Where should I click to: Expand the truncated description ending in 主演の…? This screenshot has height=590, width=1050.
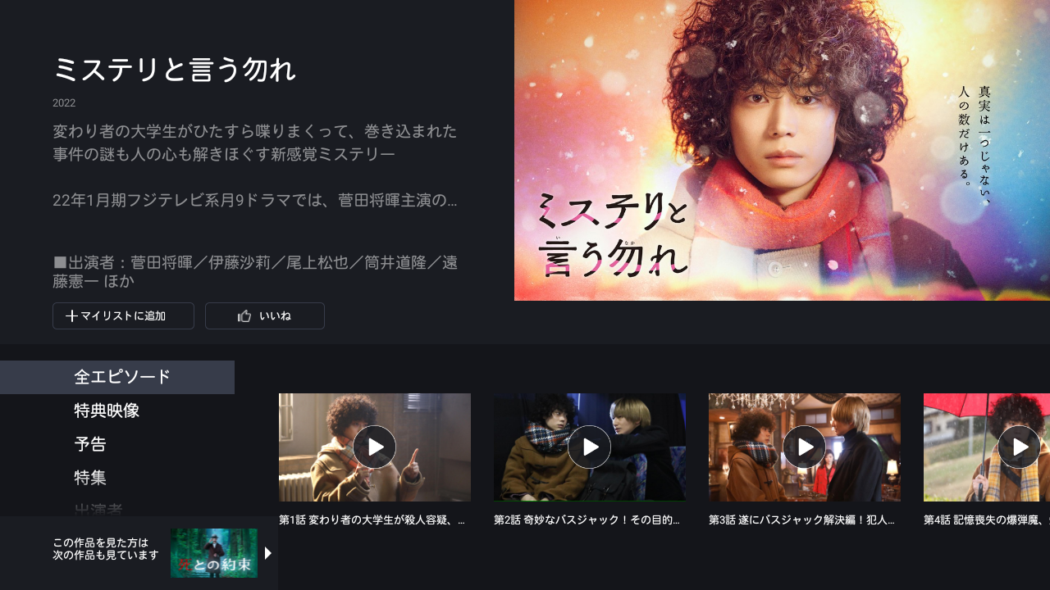coord(255,201)
